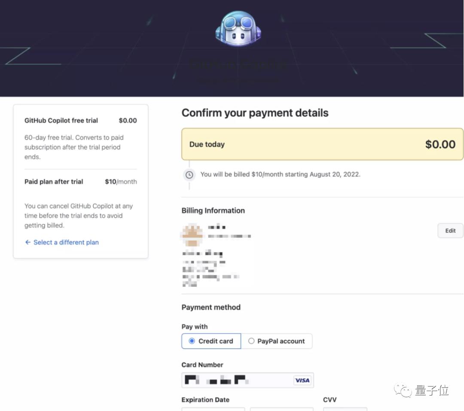Viewport: 464px width, 411px height.
Task: Click the GitHub Copilot free trial heading
Action: (x=61, y=121)
